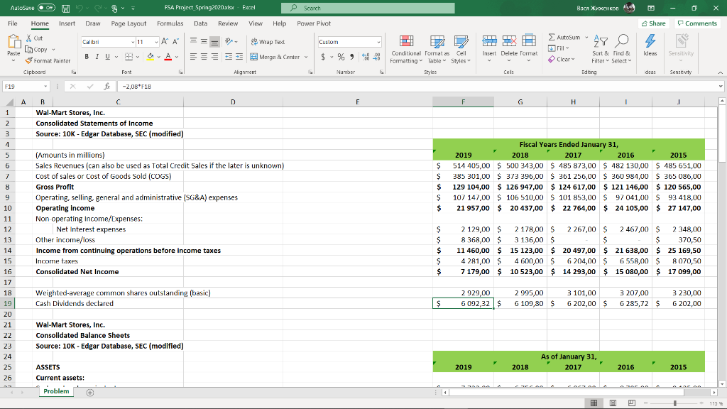Open Conditional Formatting menu
This screenshot has height=409, width=727.
click(406, 49)
